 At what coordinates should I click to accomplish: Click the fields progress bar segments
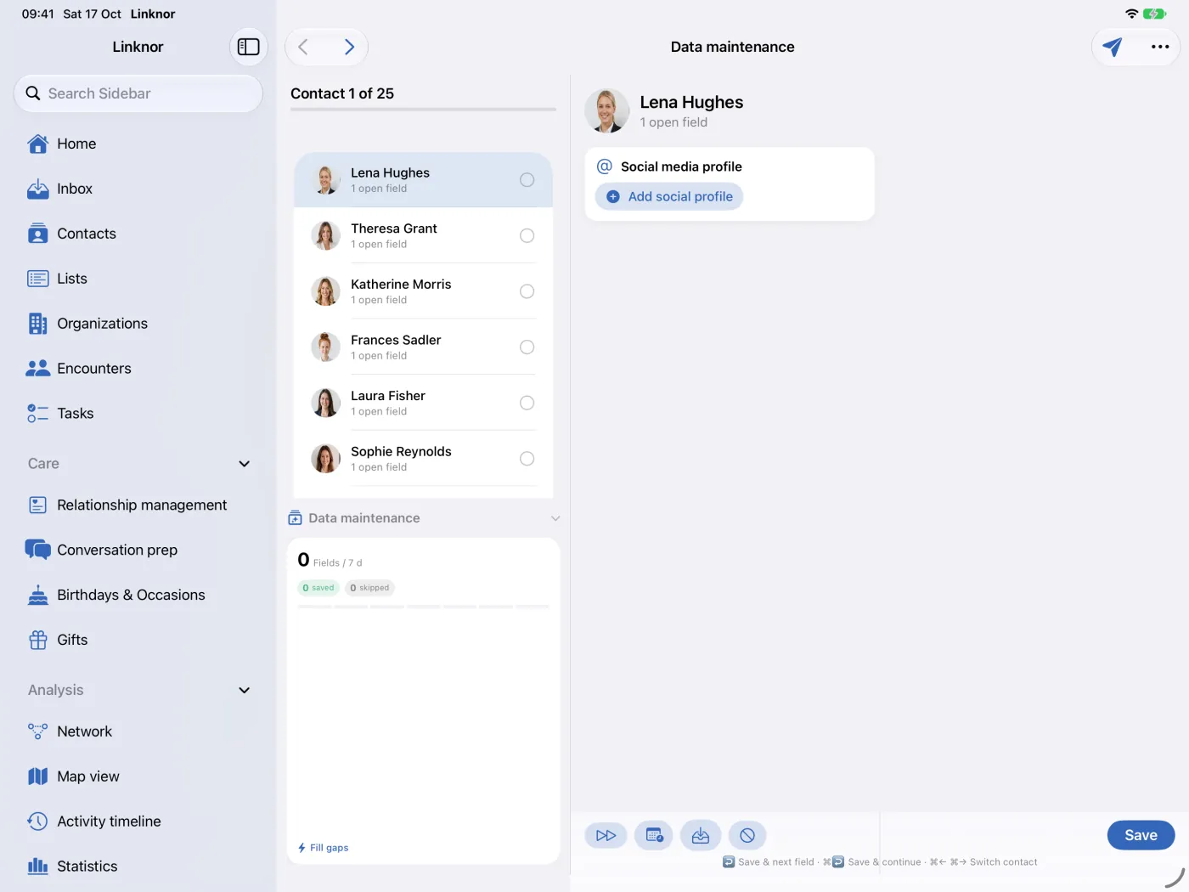click(424, 607)
